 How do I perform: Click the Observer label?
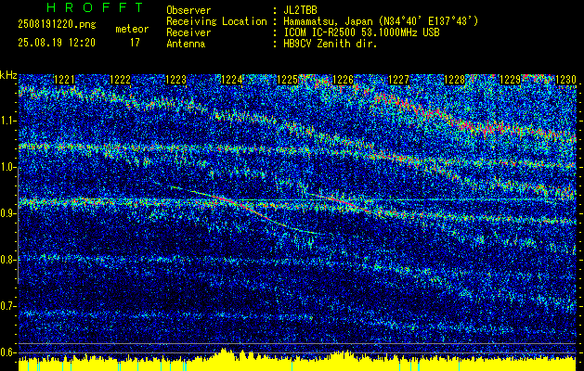click(x=188, y=10)
